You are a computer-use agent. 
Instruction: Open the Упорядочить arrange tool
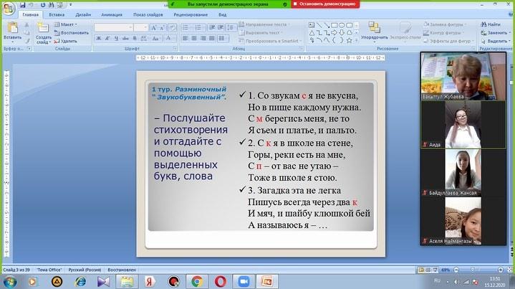pos(374,32)
